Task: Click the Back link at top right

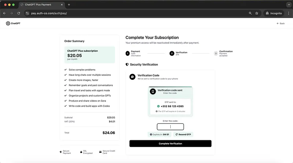Action: (281, 23)
